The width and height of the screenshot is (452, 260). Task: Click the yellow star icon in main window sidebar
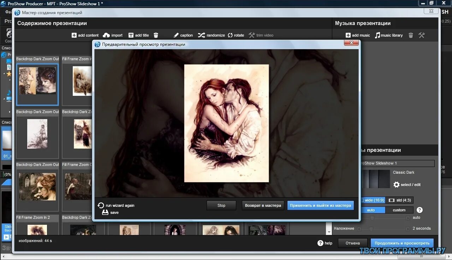click(x=9, y=74)
